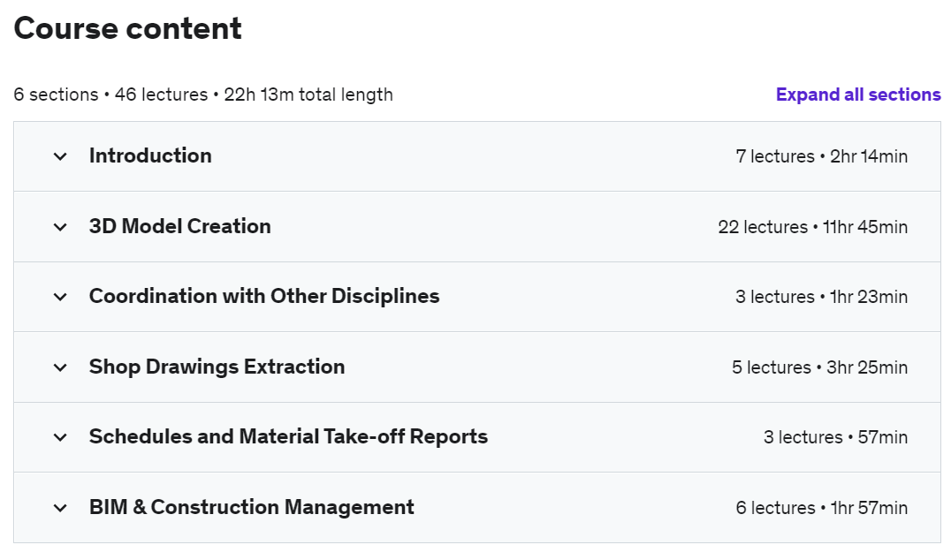This screenshot has width=951, height=560.
Task: Click the 3 lectures • 57min label
Action: 835,437
